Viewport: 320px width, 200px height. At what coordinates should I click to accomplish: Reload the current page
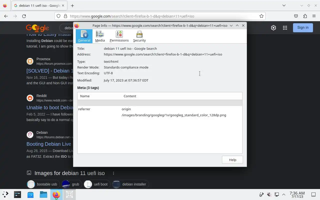tap(24, 16)
